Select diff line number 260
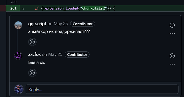Image resolution: width=184 pixels, height=97 pixels. pos(13,2)
